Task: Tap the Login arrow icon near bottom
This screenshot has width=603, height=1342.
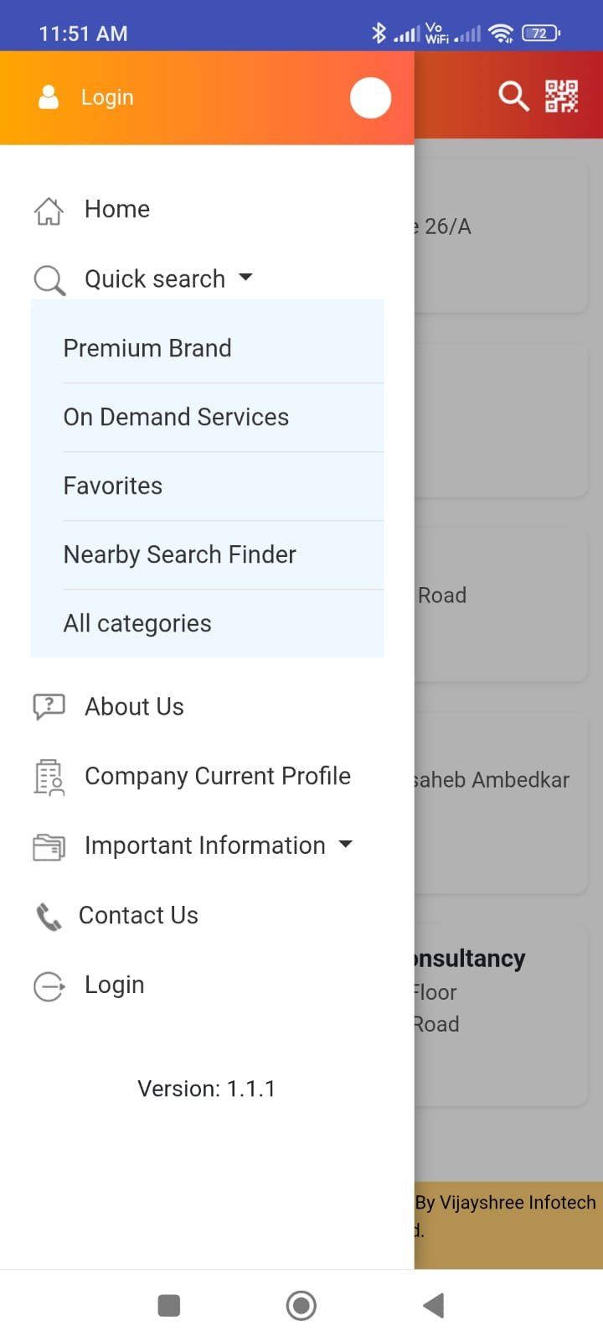Action: (49, 986)
